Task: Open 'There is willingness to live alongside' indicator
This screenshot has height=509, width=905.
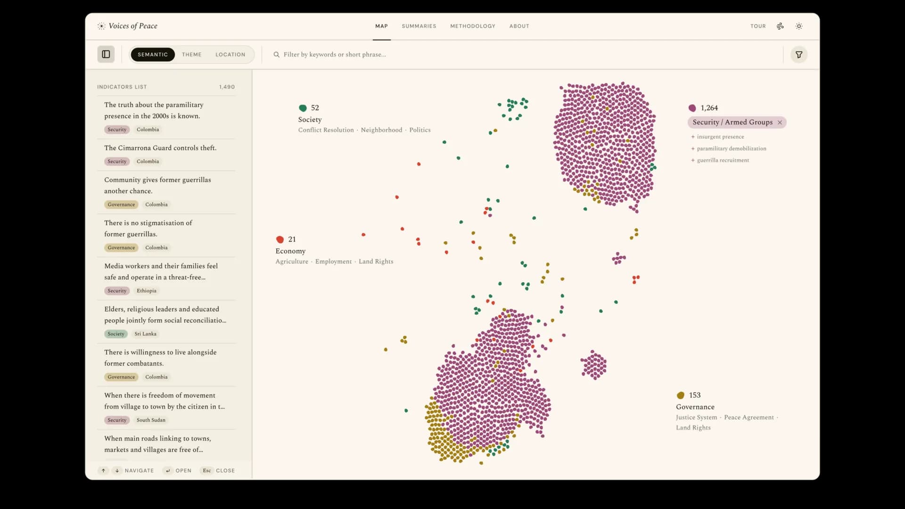Action: pos(166,365)
